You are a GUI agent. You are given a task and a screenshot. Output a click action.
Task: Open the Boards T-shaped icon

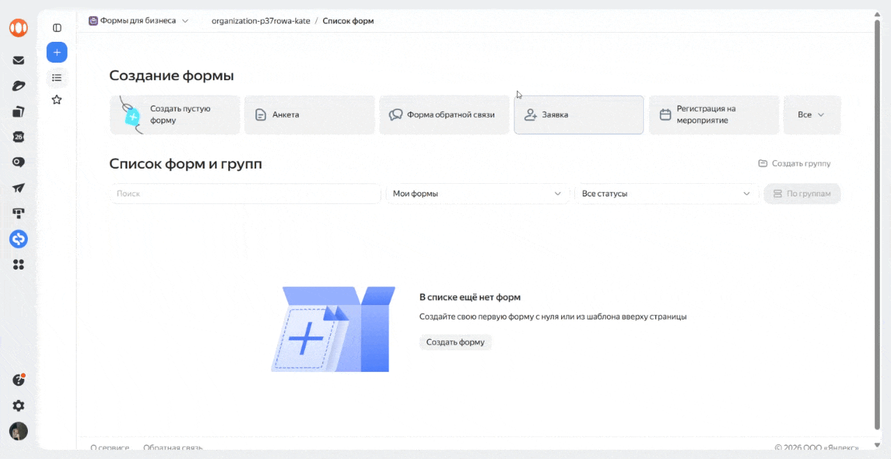(18, 213)
